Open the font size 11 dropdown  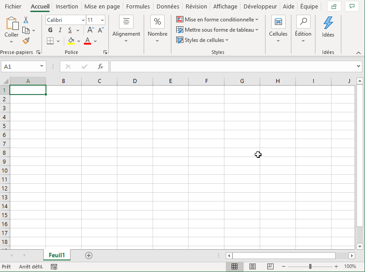(x=102, y=20)
